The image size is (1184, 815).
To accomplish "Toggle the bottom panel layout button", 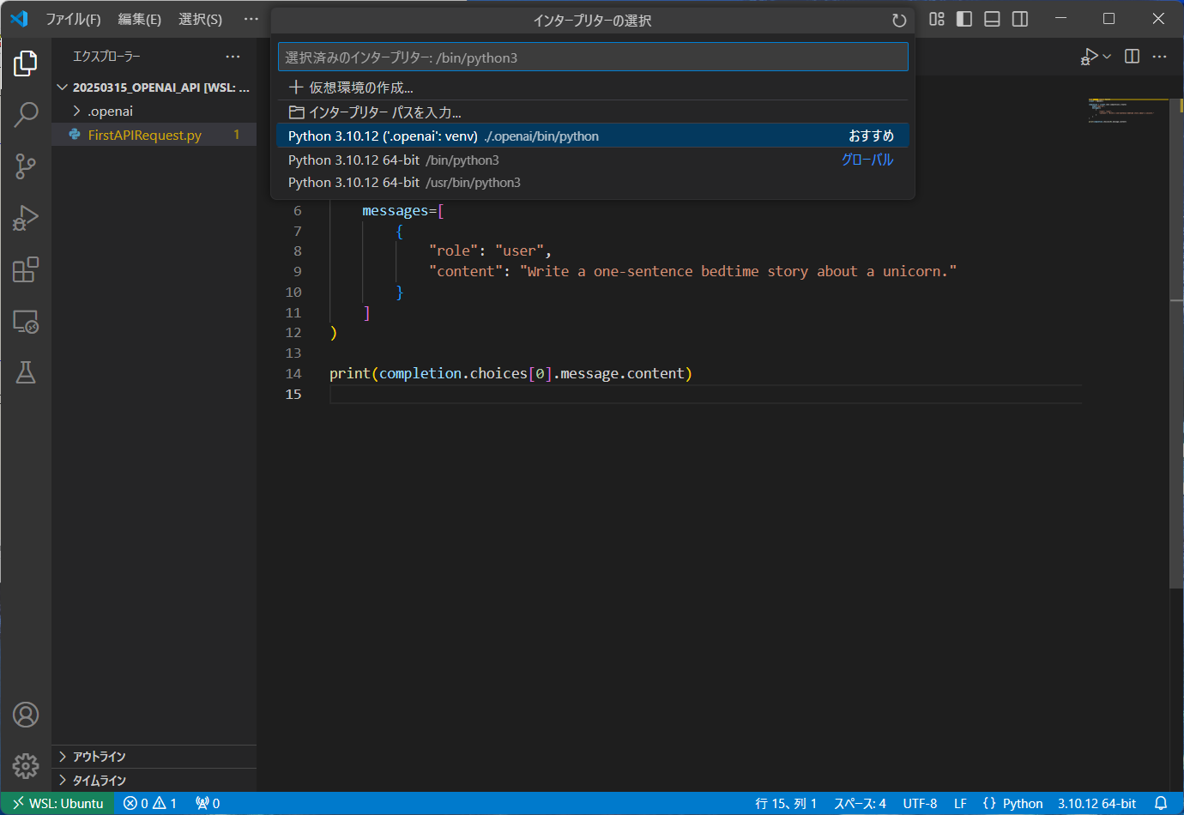I will (x=992, y=19).
